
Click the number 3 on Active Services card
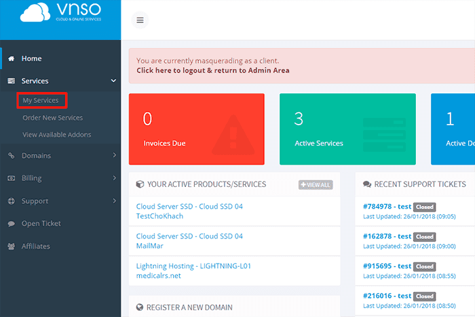(299, 119)
